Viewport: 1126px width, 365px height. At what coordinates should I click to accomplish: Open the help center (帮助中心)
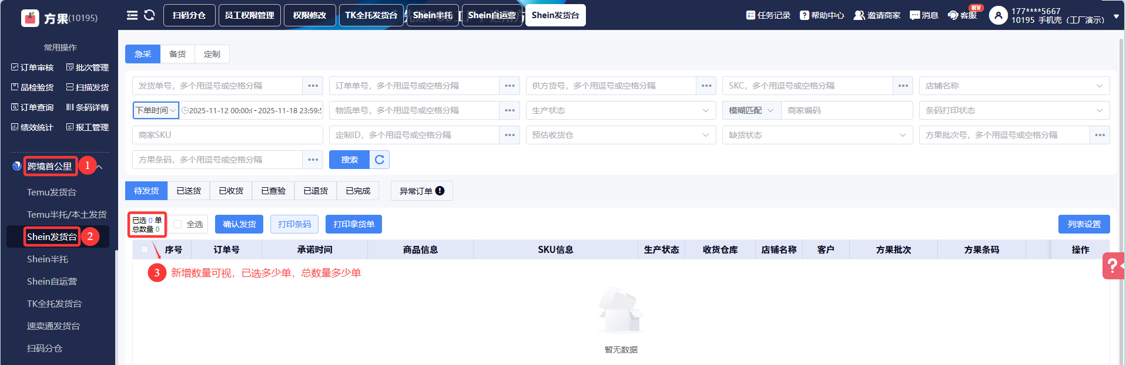click(804, 15)
